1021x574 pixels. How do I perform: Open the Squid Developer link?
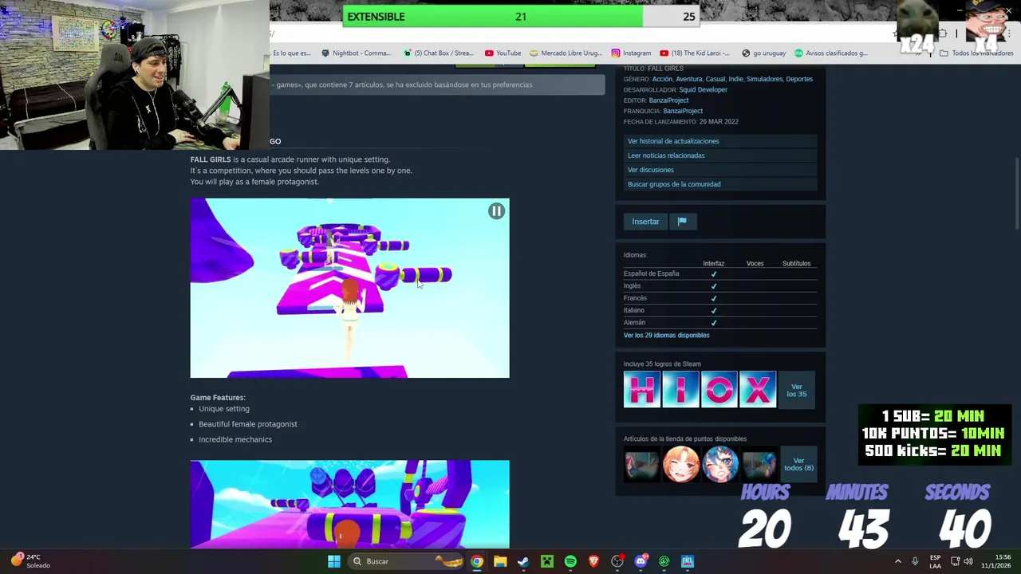(x=703, y=89)
